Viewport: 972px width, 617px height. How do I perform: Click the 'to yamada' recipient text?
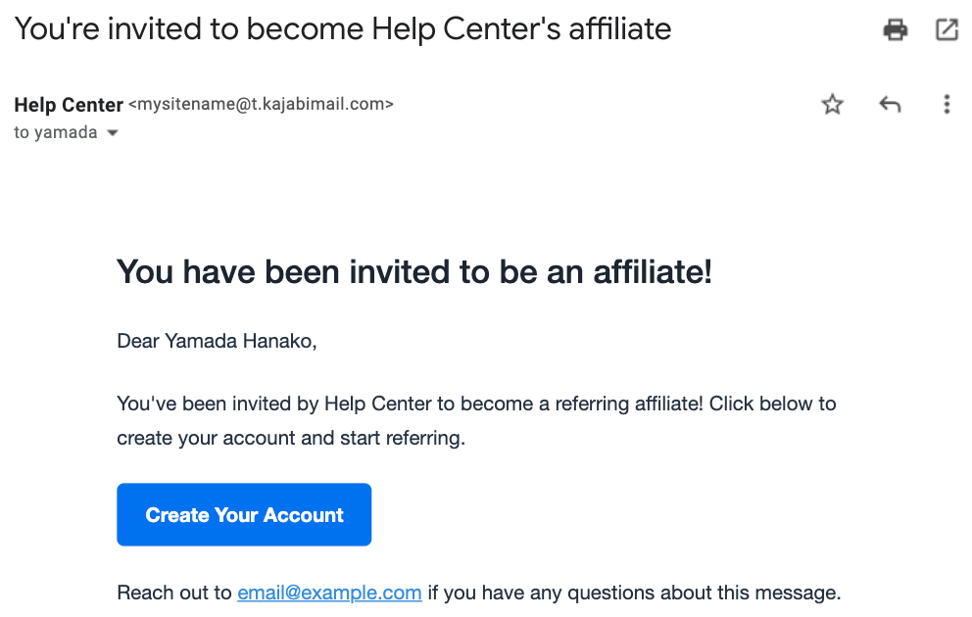[x=56, y=132]
